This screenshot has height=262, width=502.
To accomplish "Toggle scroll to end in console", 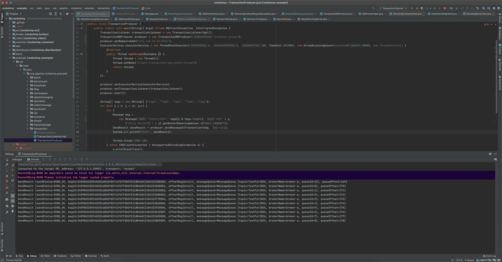I will pyautogui.click(x=12, y=201).
